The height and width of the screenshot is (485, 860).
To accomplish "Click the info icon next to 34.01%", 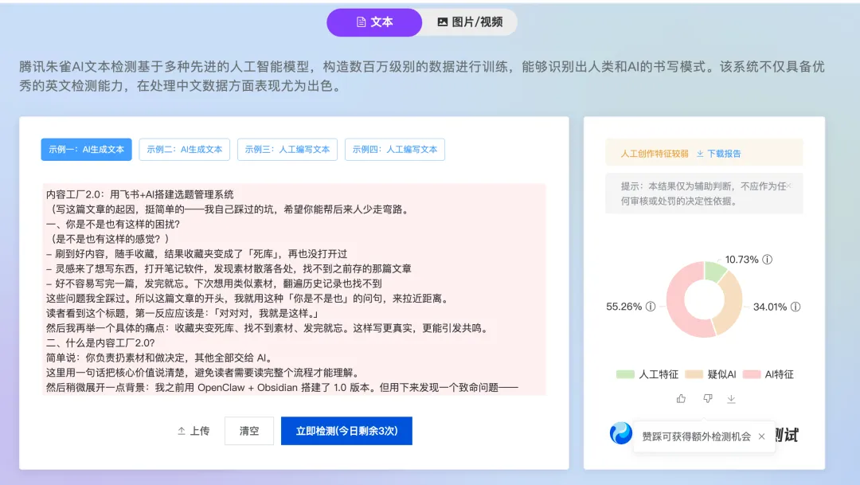I will coord(795,307).
